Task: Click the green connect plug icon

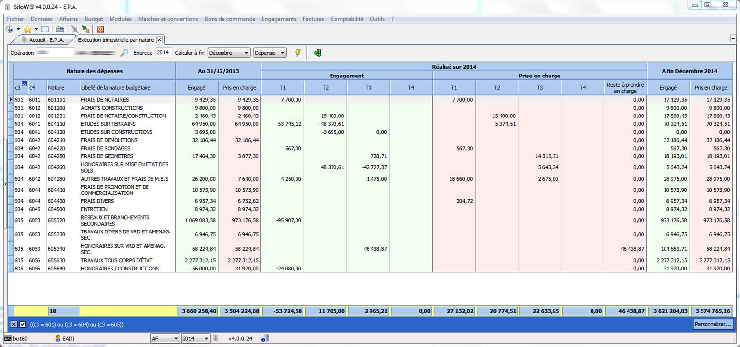Action: [86, 29]
